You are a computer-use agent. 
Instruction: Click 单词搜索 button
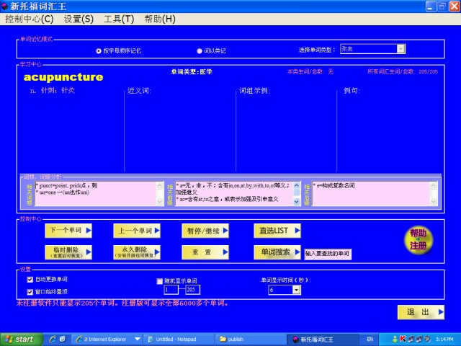(277, 252)
